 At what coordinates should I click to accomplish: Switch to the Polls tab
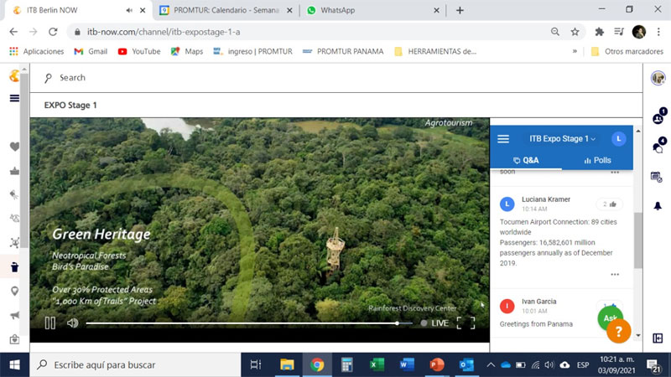(x=597, y=160)
